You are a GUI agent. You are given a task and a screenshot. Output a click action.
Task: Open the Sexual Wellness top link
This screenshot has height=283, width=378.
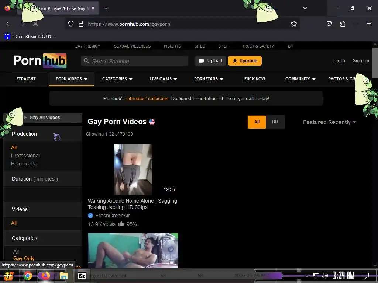pyautogui.click(x=132, y=46)
